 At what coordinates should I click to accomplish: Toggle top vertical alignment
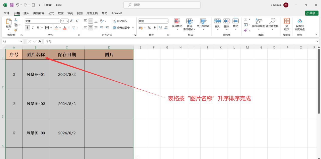click(85, 21)
